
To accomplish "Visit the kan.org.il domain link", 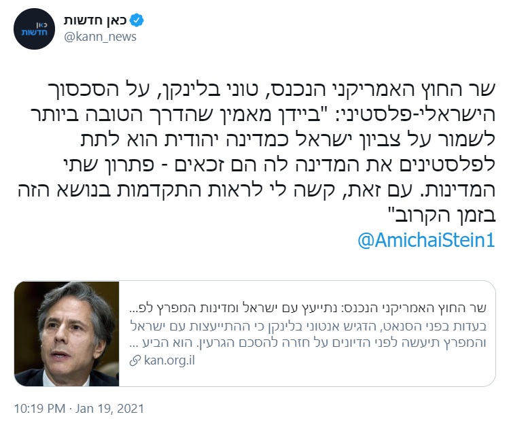I will 169,360.
